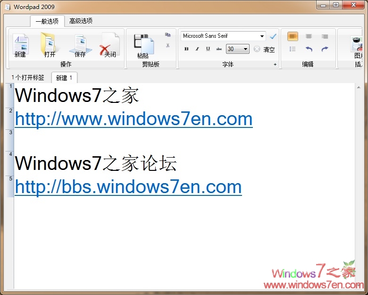This screenshot has width=368, height=295.
Task: Click the text line Windows7之家论坛
Action: pos(95,163)
